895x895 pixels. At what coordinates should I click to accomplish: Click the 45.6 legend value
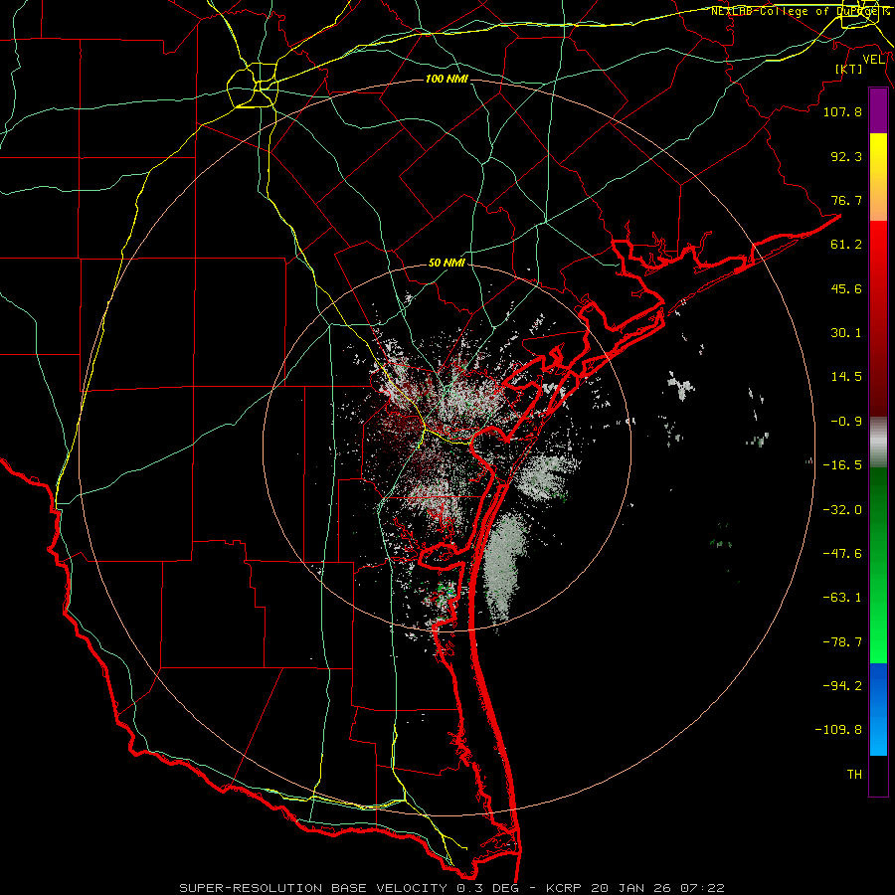click(846, 288)
